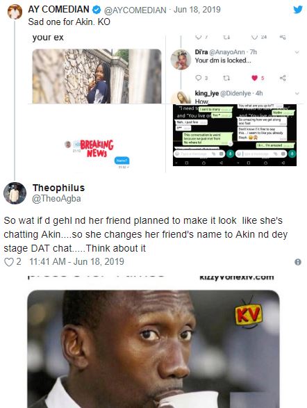Toggle the red heart on Di'ra's reply

pos(255,78)
